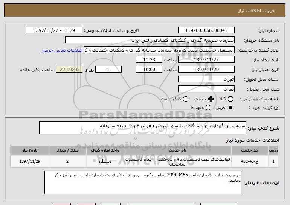Viewport: 290px width, 205px height.
Task: Click service code cell ج-43-432
Action: 249,161
